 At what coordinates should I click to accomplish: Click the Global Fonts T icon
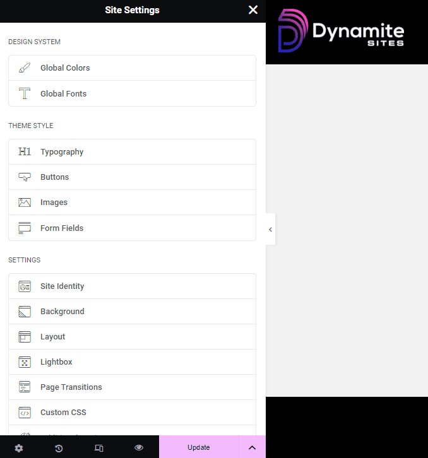tap(25, 94)
